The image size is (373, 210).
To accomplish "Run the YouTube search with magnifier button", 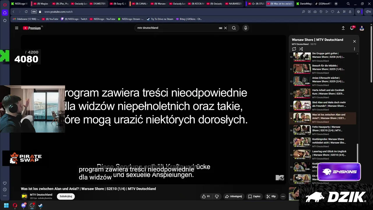I will (x=234, y=28).
